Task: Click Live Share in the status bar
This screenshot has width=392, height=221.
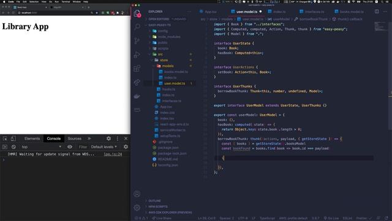Action: (x=162, y=219)
